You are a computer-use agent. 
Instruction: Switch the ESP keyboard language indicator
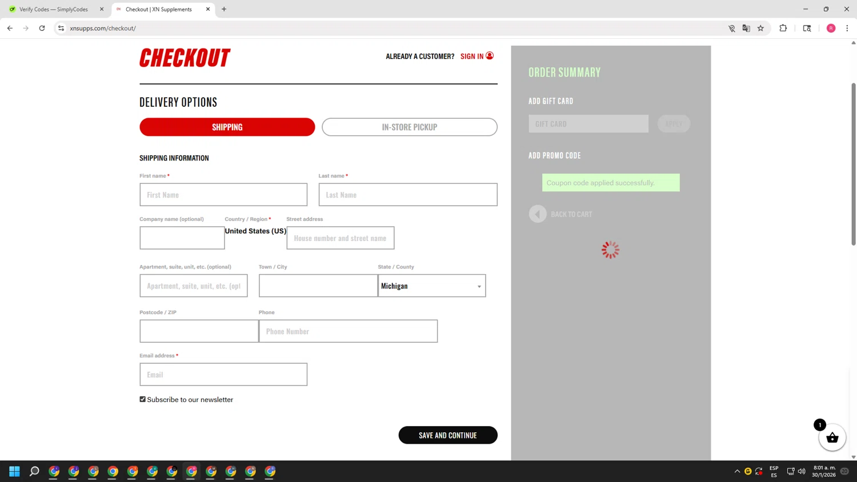(774, 471)
